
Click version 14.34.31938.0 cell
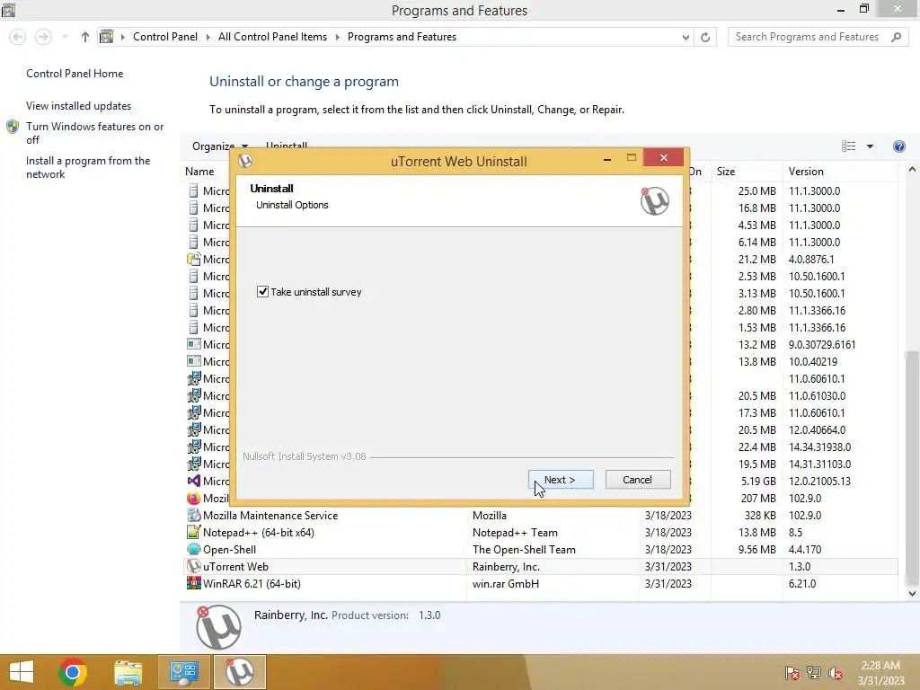coord(819,447)
